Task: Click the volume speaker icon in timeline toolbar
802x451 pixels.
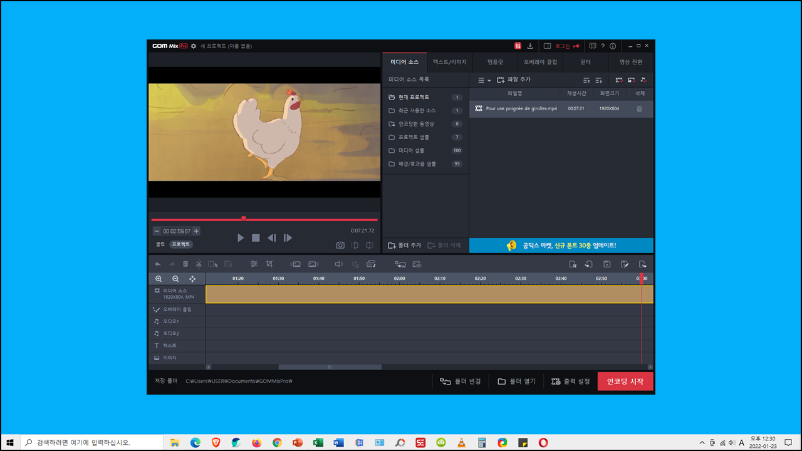Action: [339, 264]
